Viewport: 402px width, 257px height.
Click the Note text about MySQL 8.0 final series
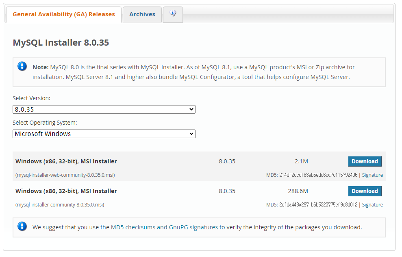(193, 72)
